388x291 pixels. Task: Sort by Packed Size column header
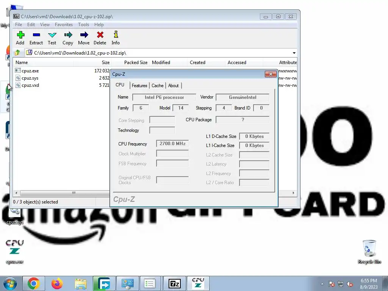pos(131,63)
